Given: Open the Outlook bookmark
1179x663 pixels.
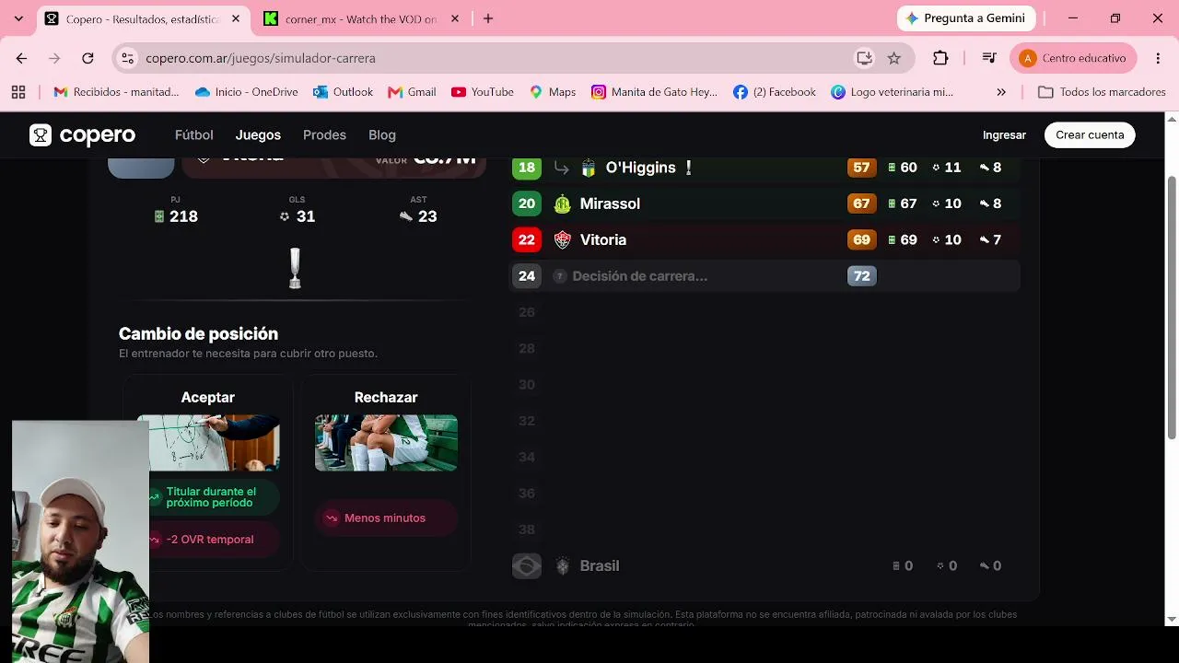Looking at the screenshot, I should 343,92.
